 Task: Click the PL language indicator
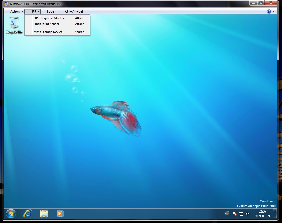click(221, 213)
